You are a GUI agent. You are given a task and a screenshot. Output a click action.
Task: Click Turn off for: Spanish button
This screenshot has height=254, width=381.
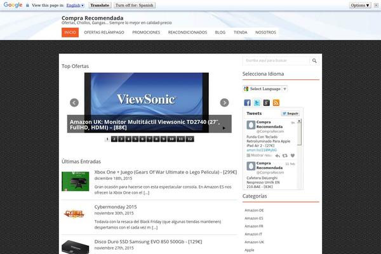[135, 5]
